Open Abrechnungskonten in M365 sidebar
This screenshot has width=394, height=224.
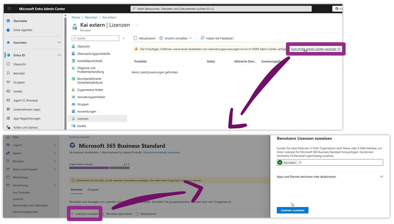pyautogui.click(x=25, y=212)
